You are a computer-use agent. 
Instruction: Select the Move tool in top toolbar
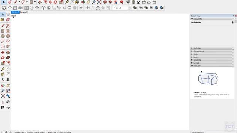(50, 2)
